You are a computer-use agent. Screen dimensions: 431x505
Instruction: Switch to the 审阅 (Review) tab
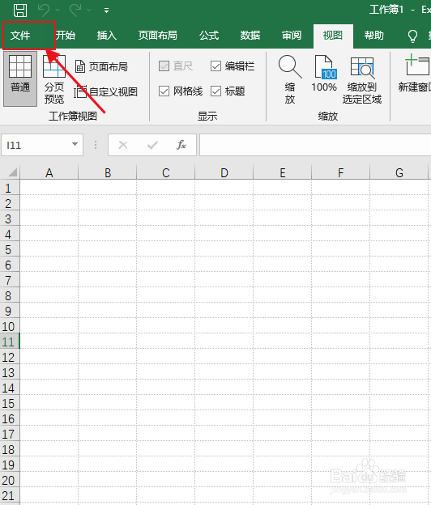[x=292, y=35]
